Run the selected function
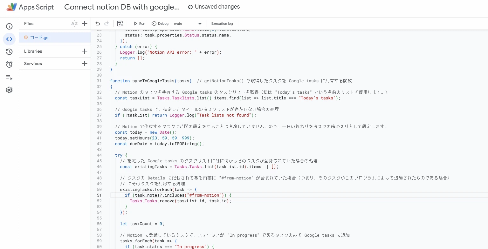This screenshot has width=488, height=249. [139, 24]
